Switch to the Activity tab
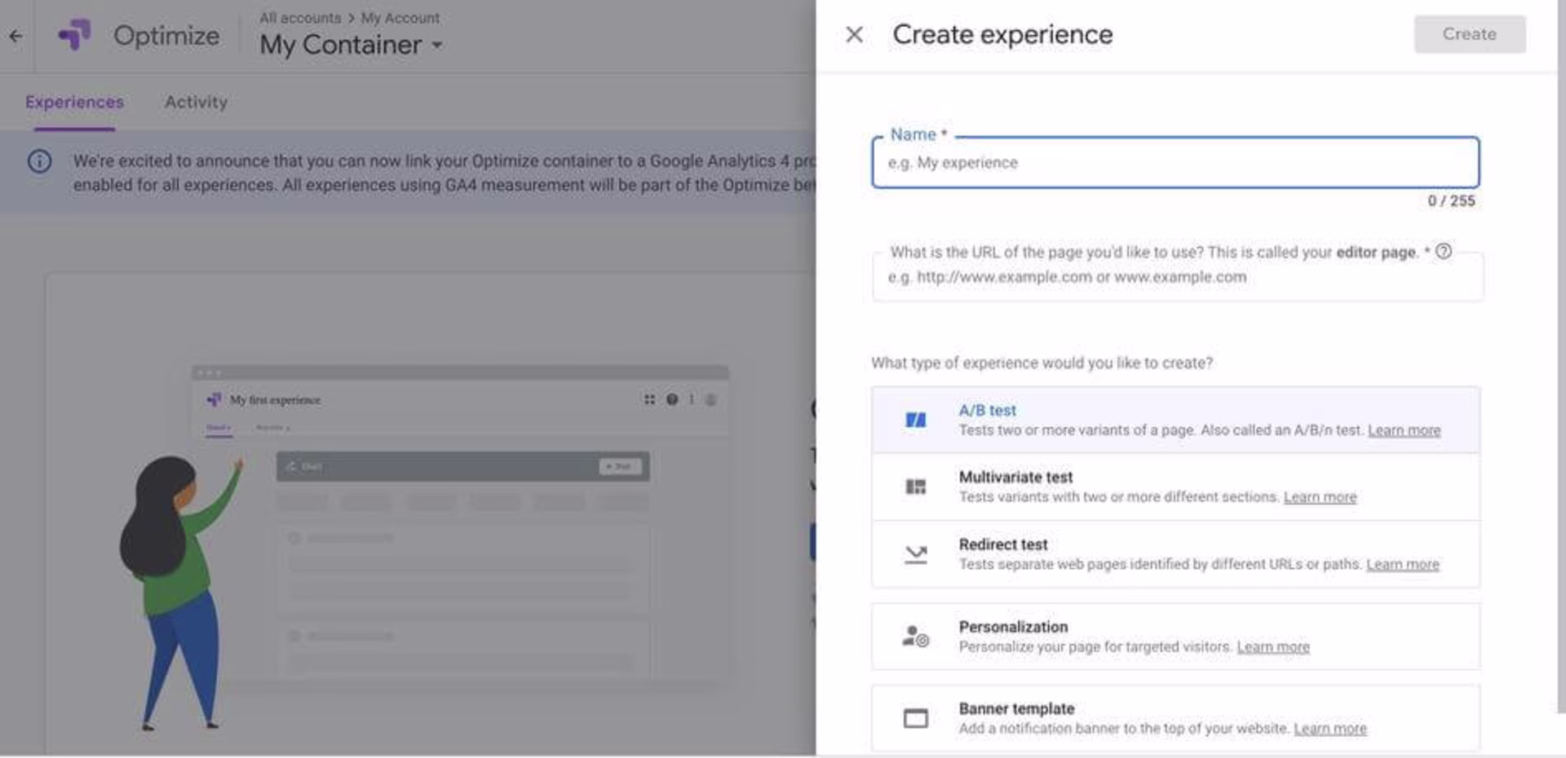Image resolution: width=1566 pixels, height=758 pixels. click(196, 102)
